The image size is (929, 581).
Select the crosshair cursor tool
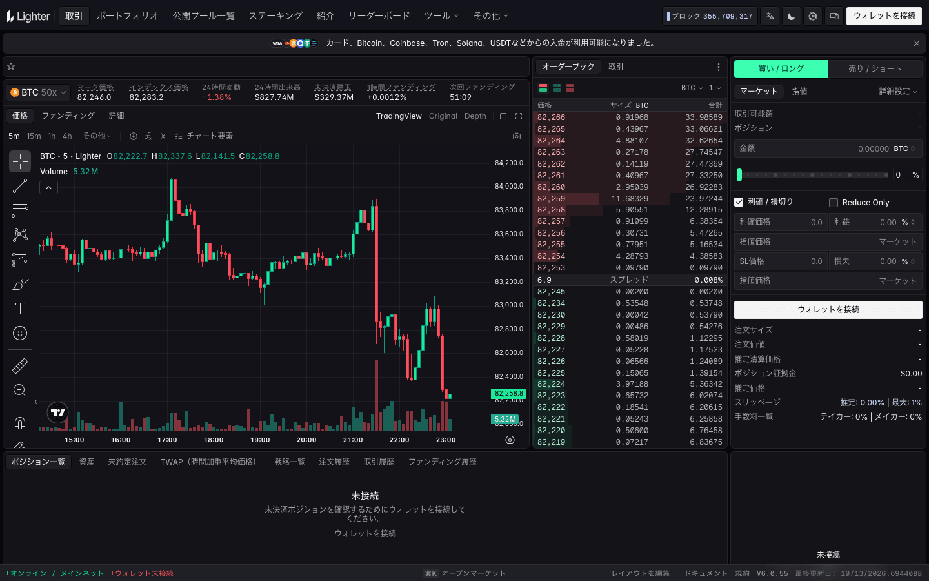tap(20, 161)
